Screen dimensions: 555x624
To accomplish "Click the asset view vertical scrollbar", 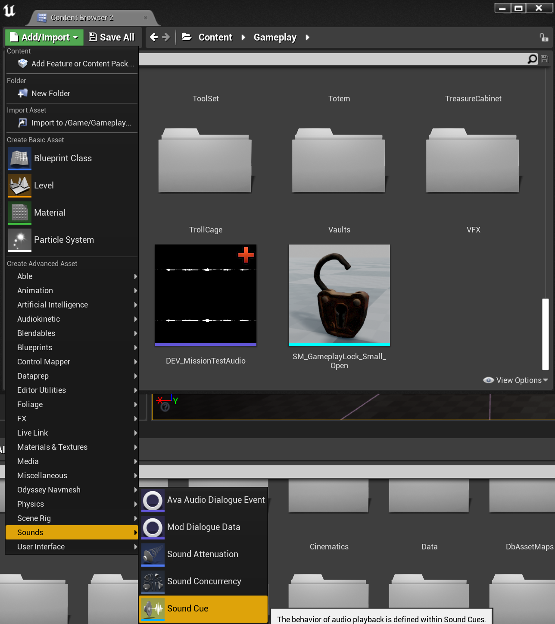I will click(545, 334).
